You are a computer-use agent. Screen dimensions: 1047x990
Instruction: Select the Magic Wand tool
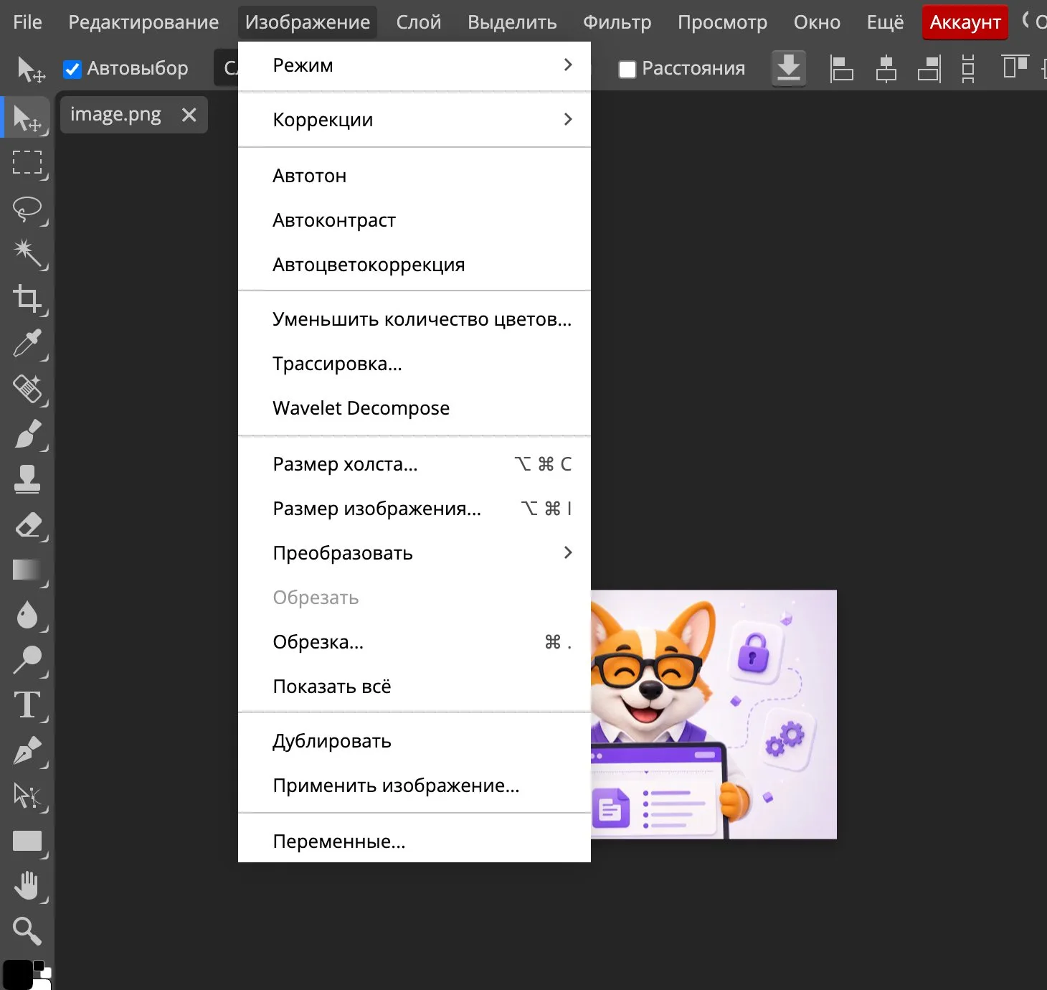coord(27,253)
